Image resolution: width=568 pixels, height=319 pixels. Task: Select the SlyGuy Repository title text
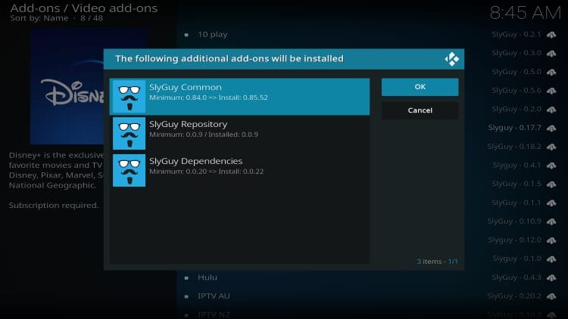point(188,124)
